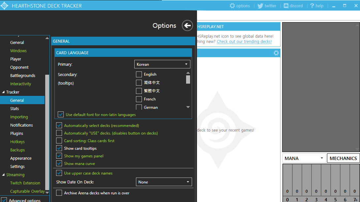Open Capturable Overlay options page

(x=27, y=191)
